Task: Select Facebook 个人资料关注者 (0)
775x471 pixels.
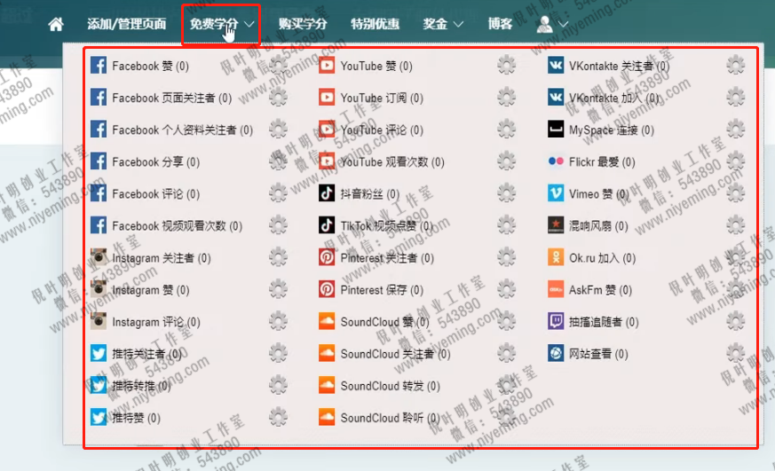Action: click(182, 130)
